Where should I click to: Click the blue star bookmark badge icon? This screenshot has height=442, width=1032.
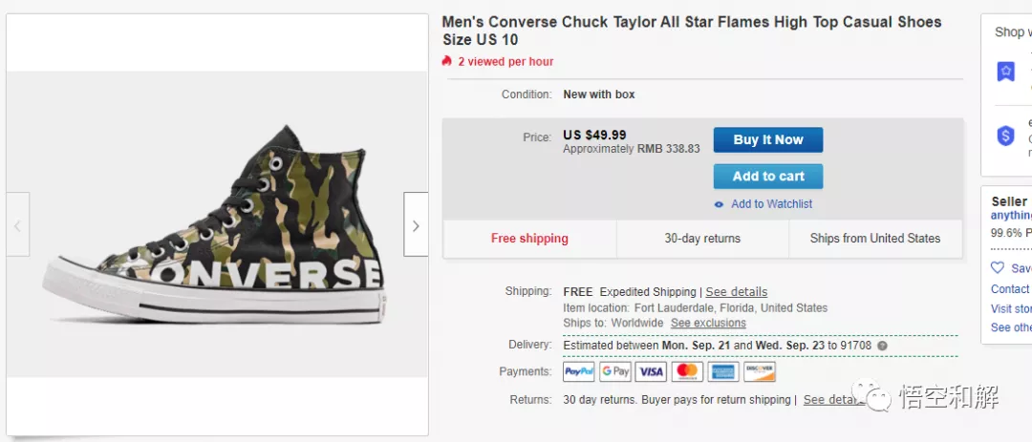(1005, 72)
